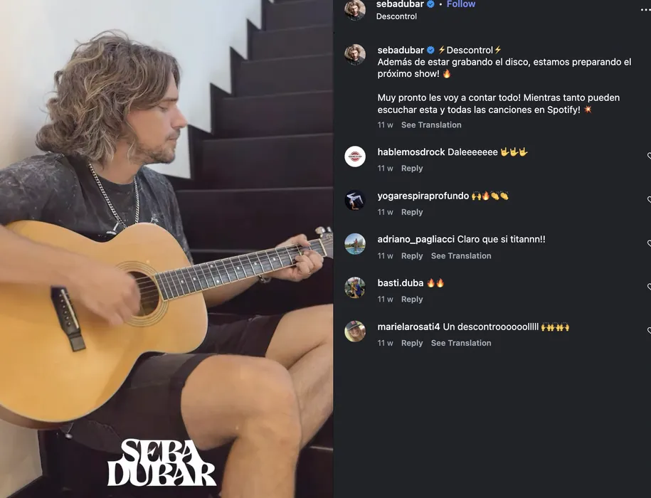This screenshot has height=498, width=651.
Task: Like the yogarespiraprofundo comment heart
Action: (649, 200)
